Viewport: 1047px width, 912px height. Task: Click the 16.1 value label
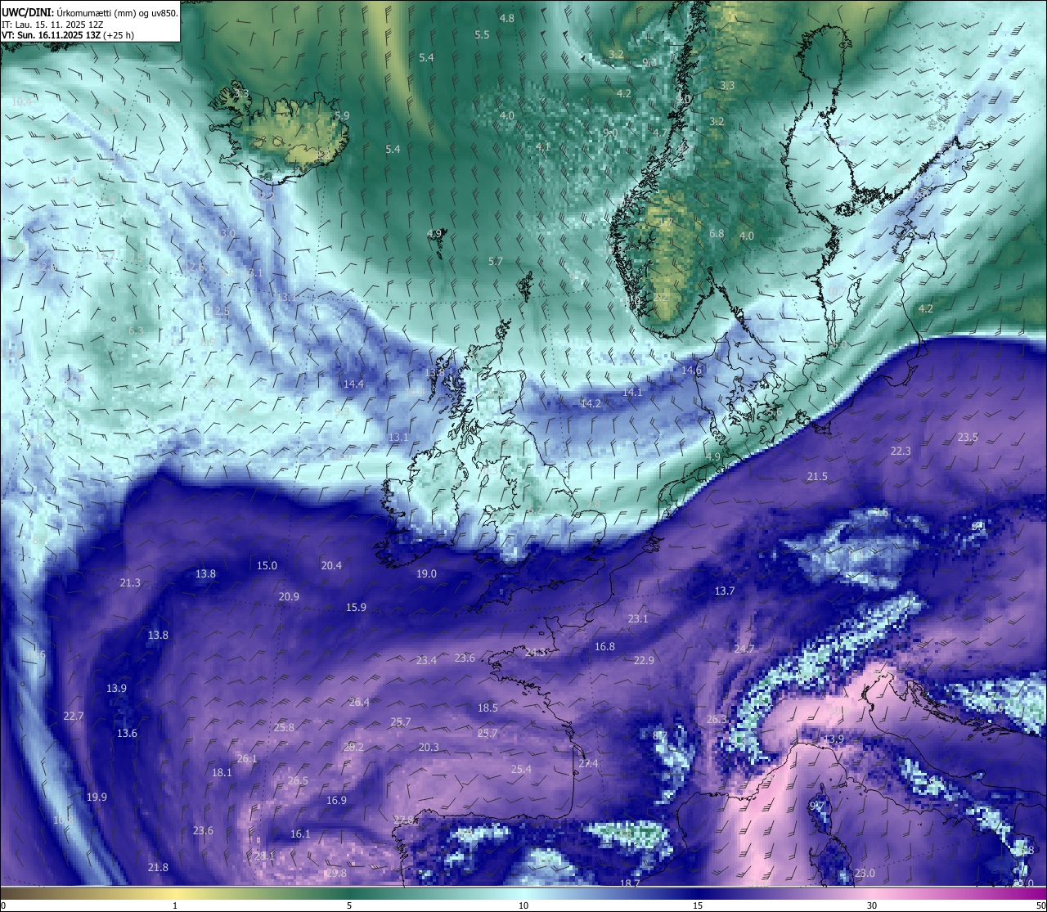point(300,834)
